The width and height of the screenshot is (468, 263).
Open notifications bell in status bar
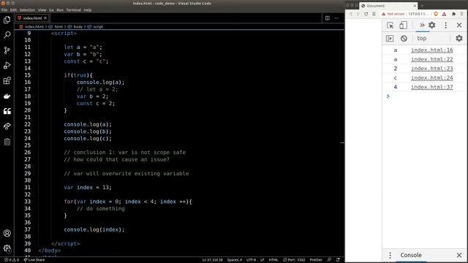click(x=338, y=260)
